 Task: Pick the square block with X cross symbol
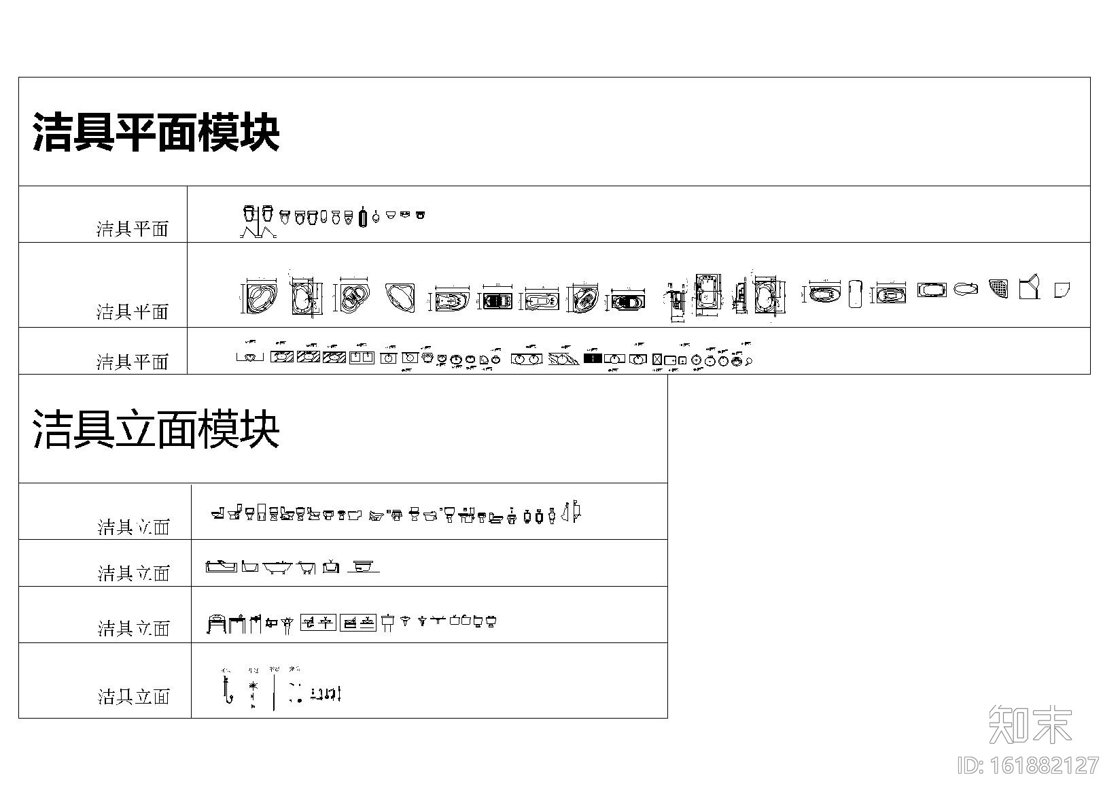click(657, 359)
